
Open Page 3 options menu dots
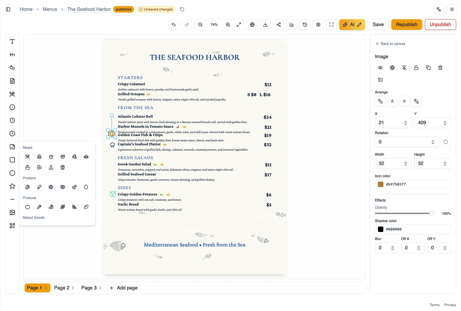(x=100, y=288)
